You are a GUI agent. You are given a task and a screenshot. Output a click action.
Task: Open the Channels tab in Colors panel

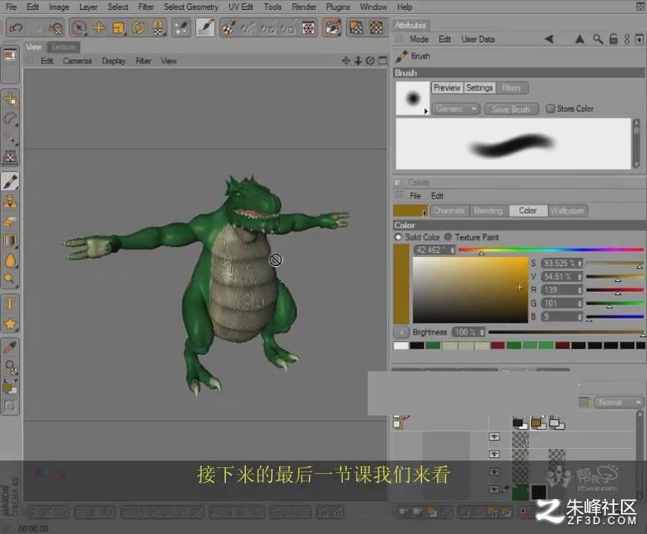click(x=449, y=210)
